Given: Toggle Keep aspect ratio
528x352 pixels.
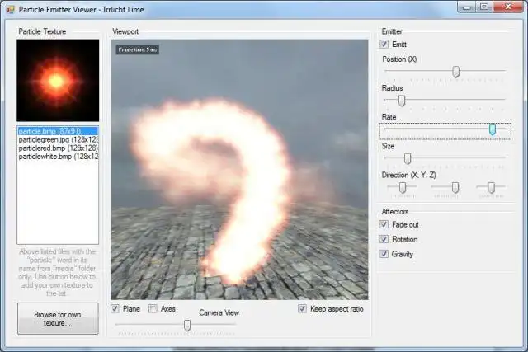Looking at the screenshot, I should click(x=303, y=308).
